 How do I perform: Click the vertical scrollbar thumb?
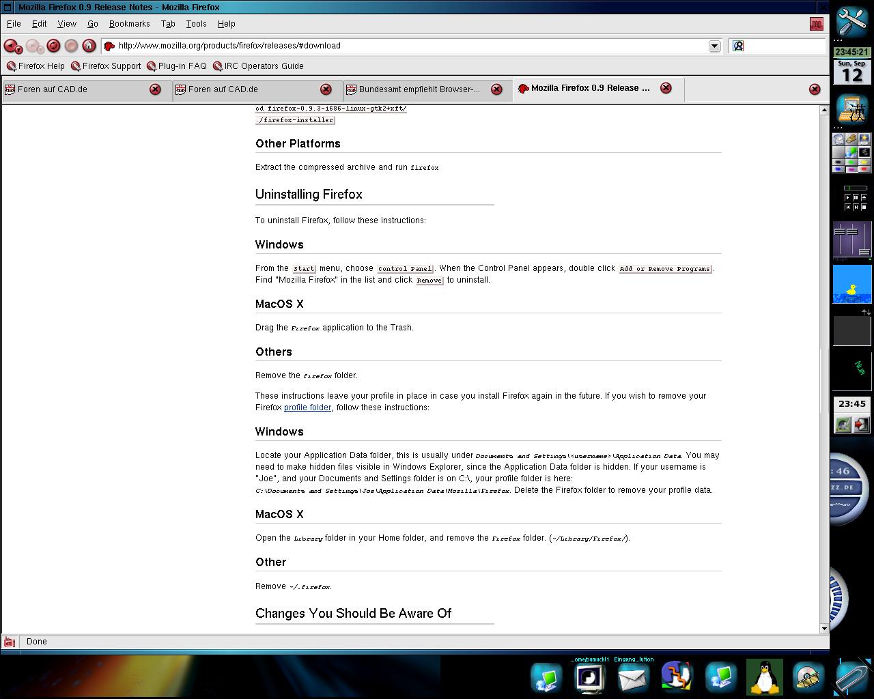(824, 380)
